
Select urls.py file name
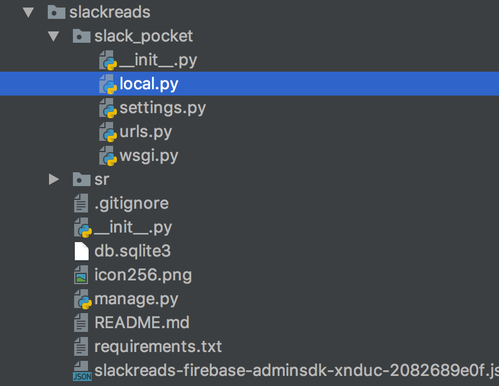point(146,132)
